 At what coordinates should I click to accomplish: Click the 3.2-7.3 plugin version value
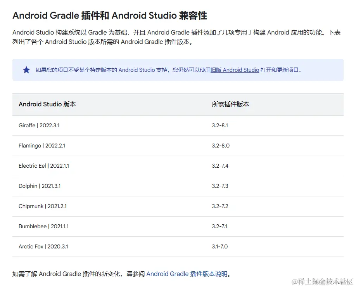(220, 186)
